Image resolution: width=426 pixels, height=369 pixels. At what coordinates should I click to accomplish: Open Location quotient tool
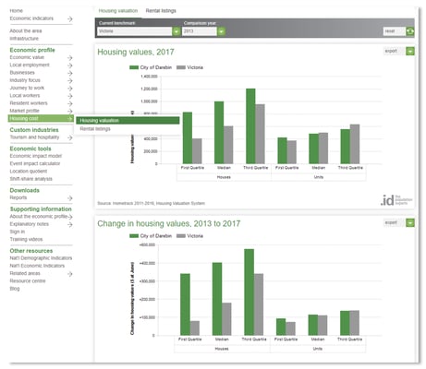(x=29, y=172)
